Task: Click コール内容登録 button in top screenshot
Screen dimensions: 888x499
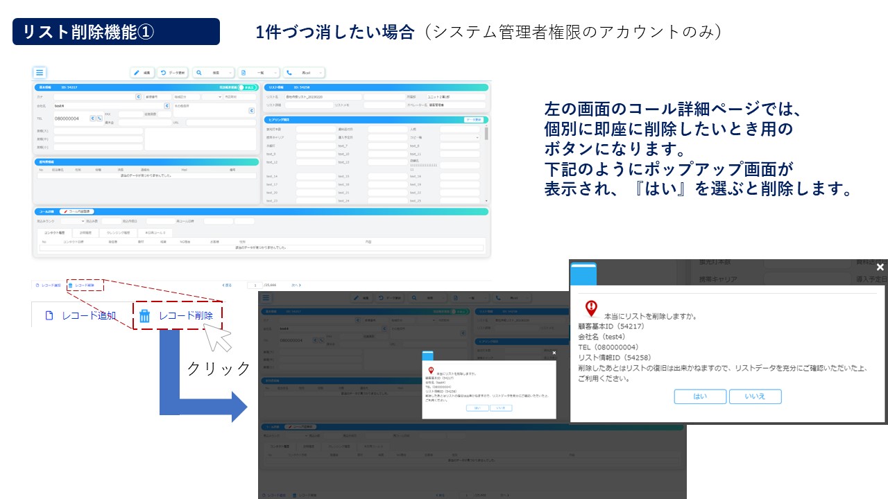Action: click(76, 211)
